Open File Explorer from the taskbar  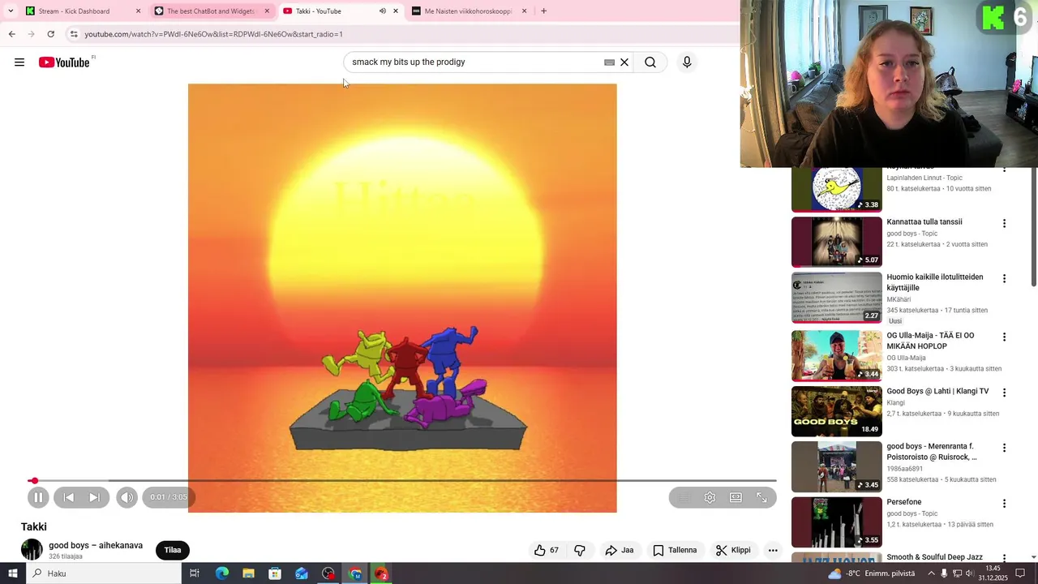pos(248,573)
